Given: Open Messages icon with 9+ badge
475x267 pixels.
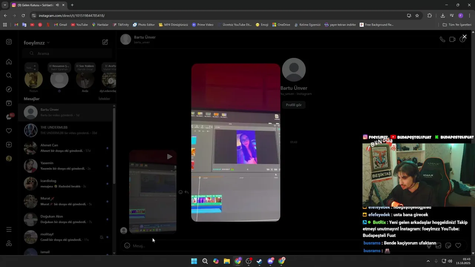Looking at the screenshot, I should click(x=10, y=117).
